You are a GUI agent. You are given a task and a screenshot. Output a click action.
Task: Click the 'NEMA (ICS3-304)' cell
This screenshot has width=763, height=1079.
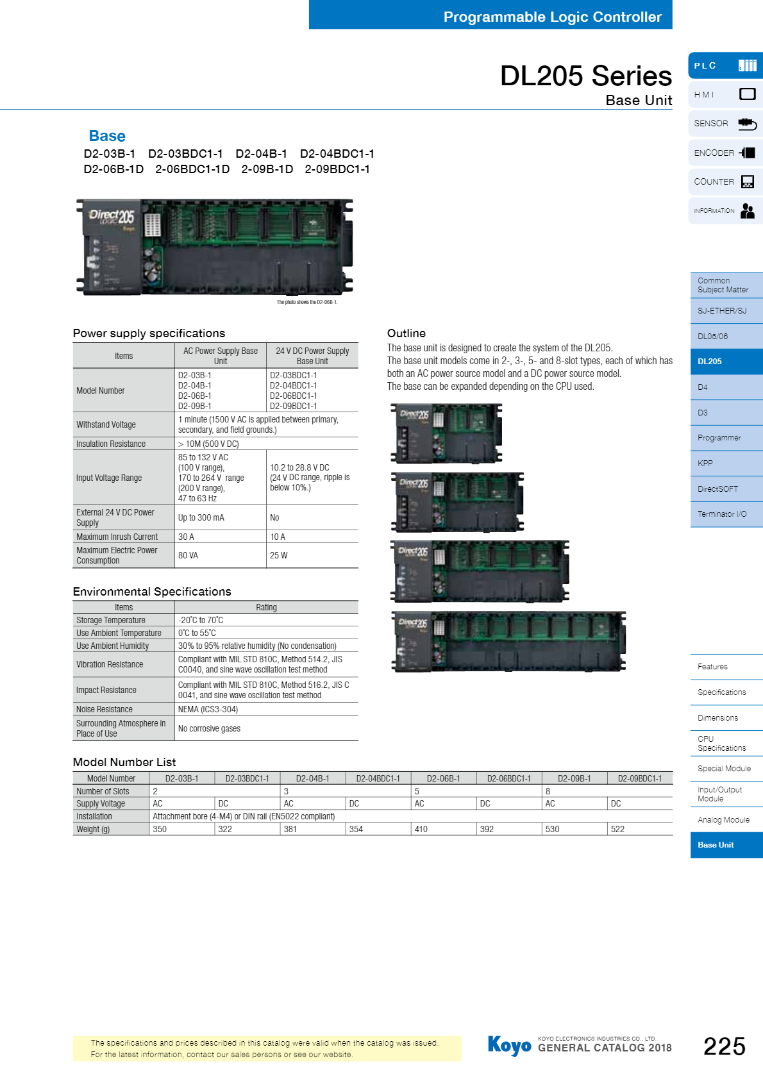click(266, 709)
